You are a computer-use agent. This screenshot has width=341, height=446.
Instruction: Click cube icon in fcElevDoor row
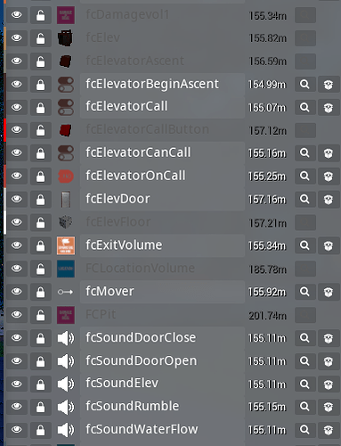[329, 199]
